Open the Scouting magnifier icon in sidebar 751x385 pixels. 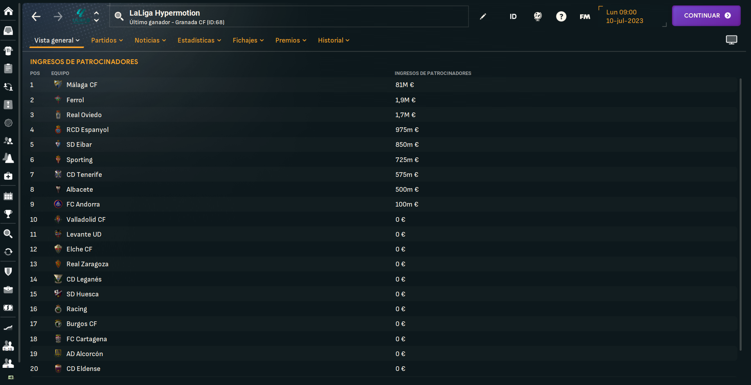click(8, 233)
